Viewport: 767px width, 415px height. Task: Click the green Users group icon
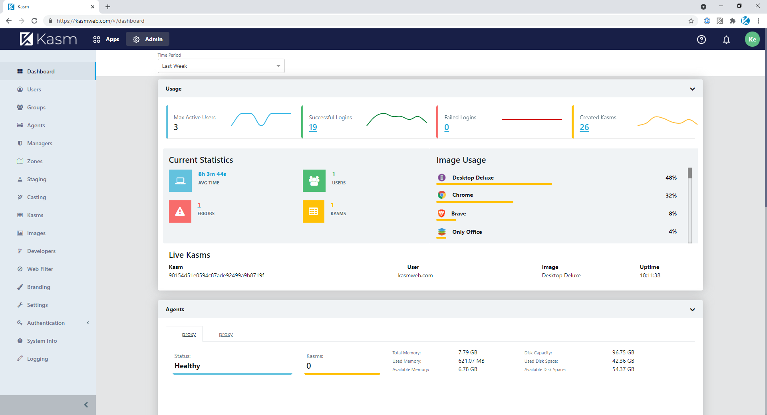[x=314, y=181]
